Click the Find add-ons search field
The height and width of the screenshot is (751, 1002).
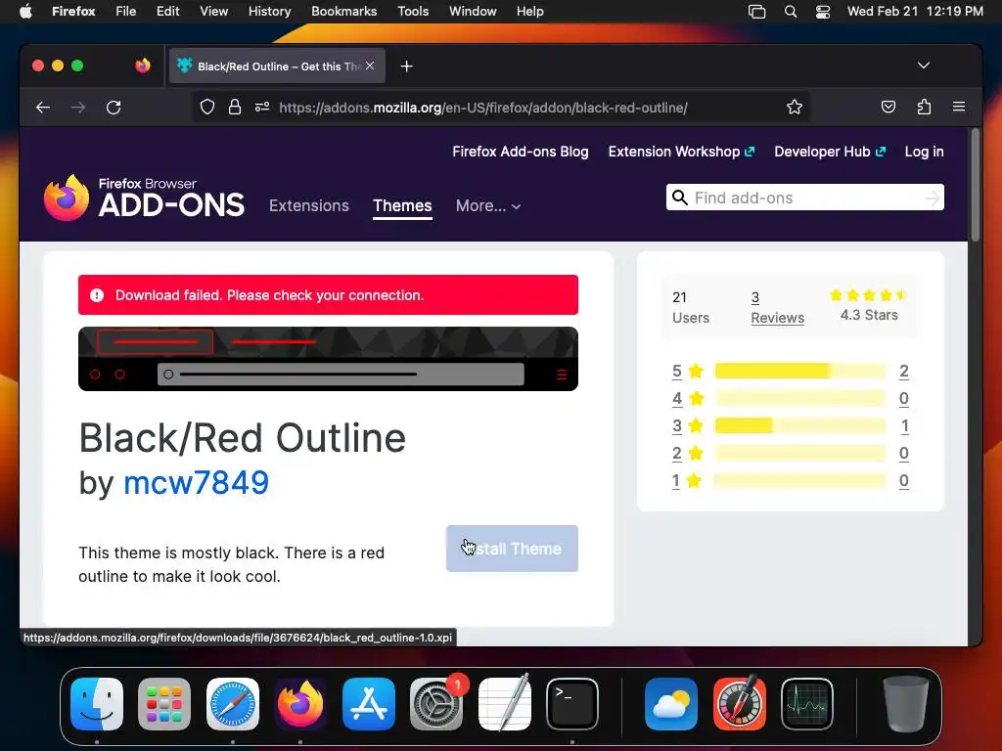click(x=805, y=198)
